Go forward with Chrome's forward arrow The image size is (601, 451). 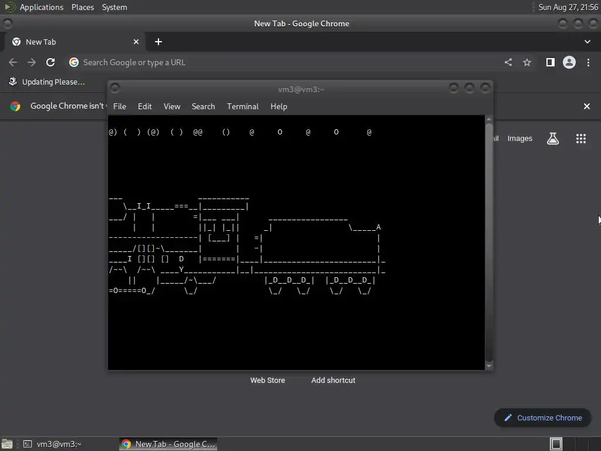(x=32, y=62)
